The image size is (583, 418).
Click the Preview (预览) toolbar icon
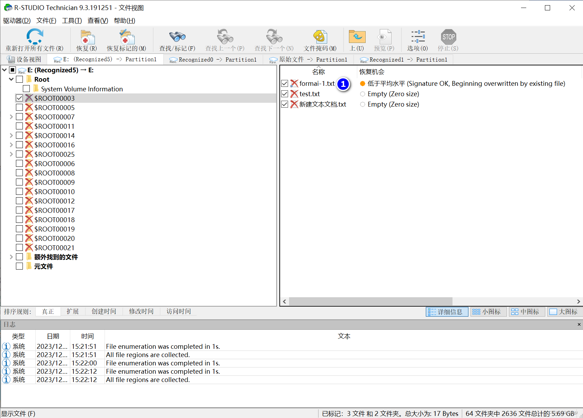(x=384, y=37)
